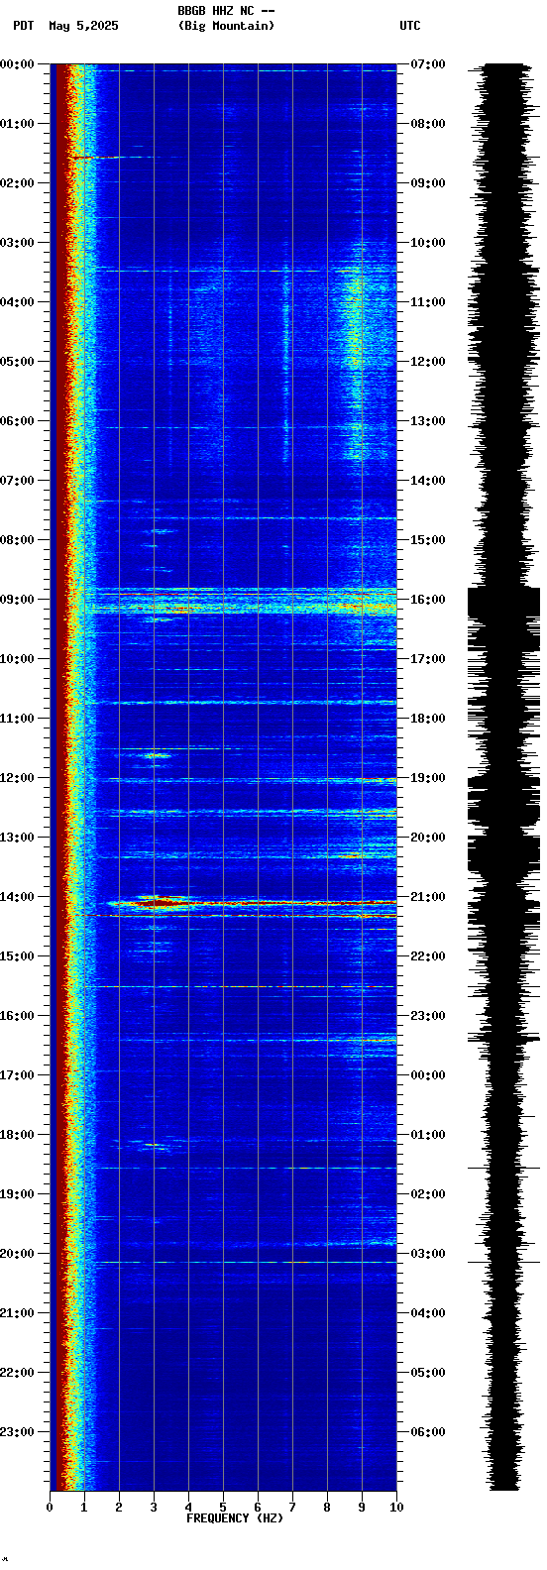547x1570 pixels.
Task: Click the 'UTC' timezone label
Action: (x=410, y=26)
